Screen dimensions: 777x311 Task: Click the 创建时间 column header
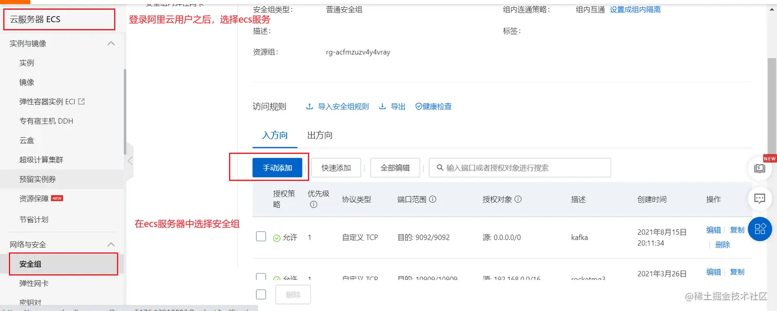652,199
